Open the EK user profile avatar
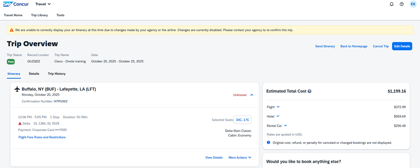The height and width of the screenshot is (168, 420). tap(413, 4)
